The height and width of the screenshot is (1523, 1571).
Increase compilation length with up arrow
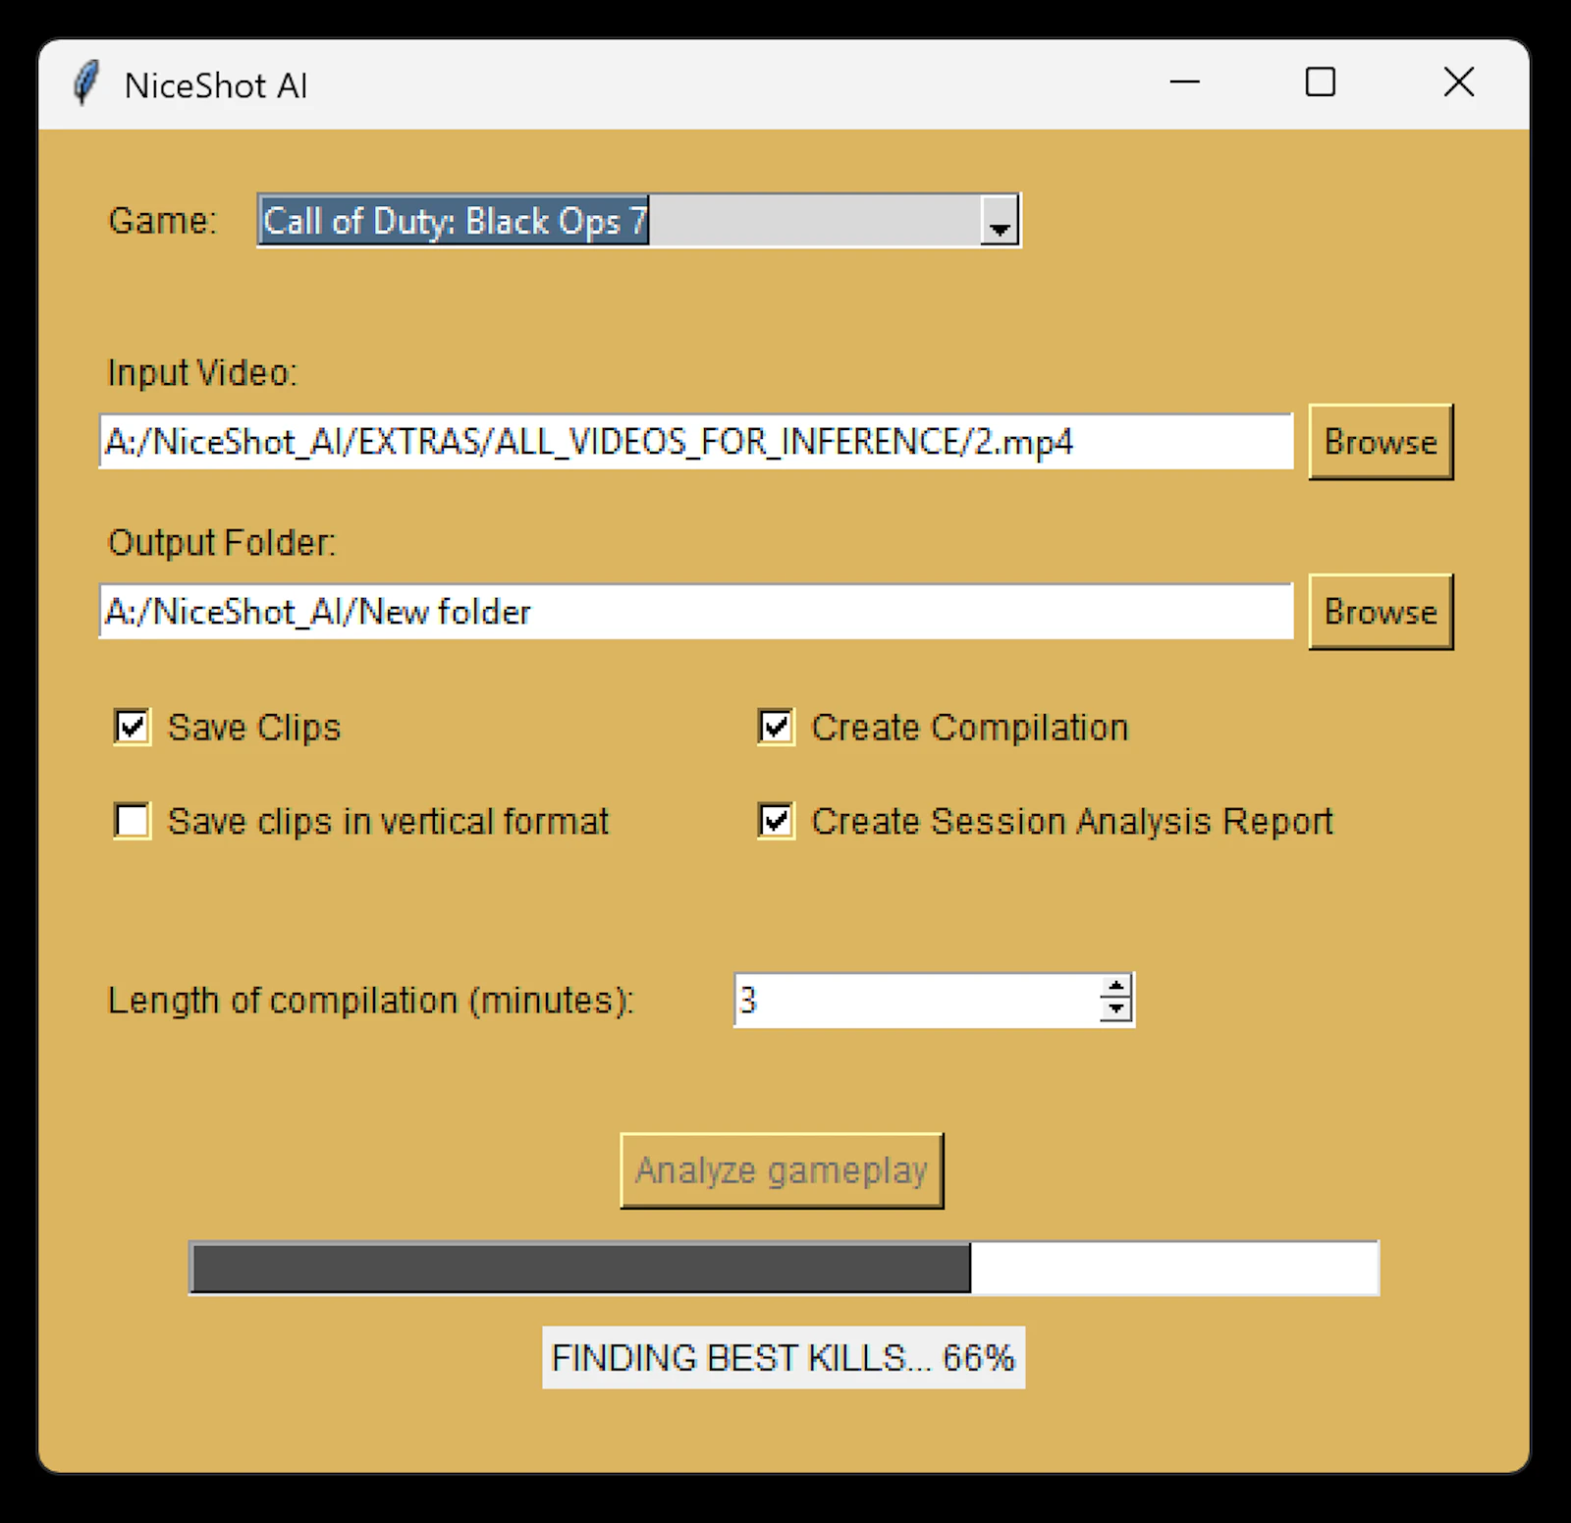(x=1116, y=988)
